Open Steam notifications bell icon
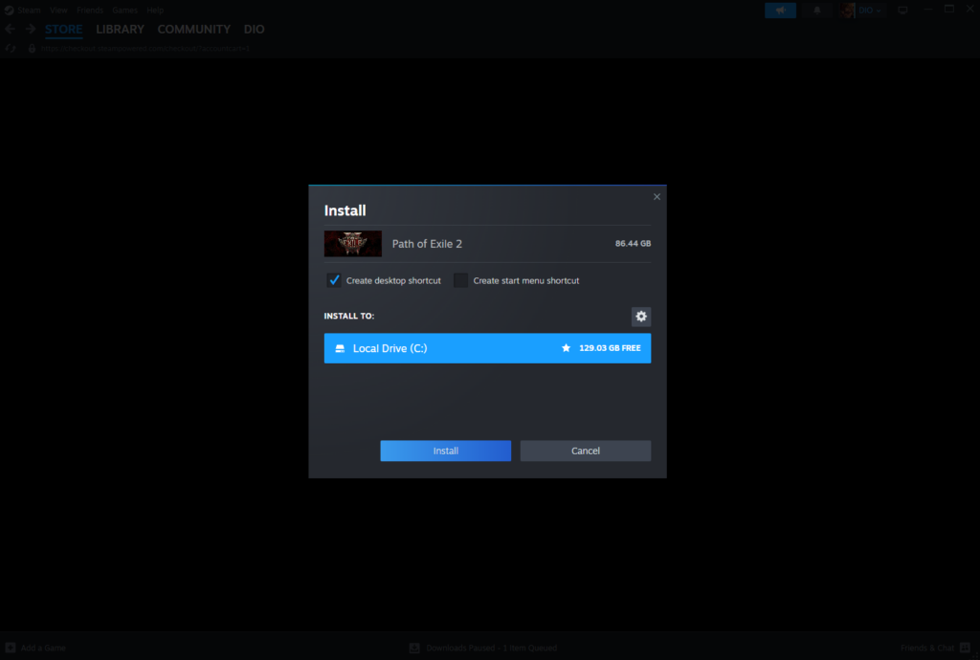980x660 pixels. coord(816,10)
